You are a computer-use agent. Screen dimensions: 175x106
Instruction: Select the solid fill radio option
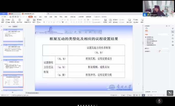coord(146,37)
